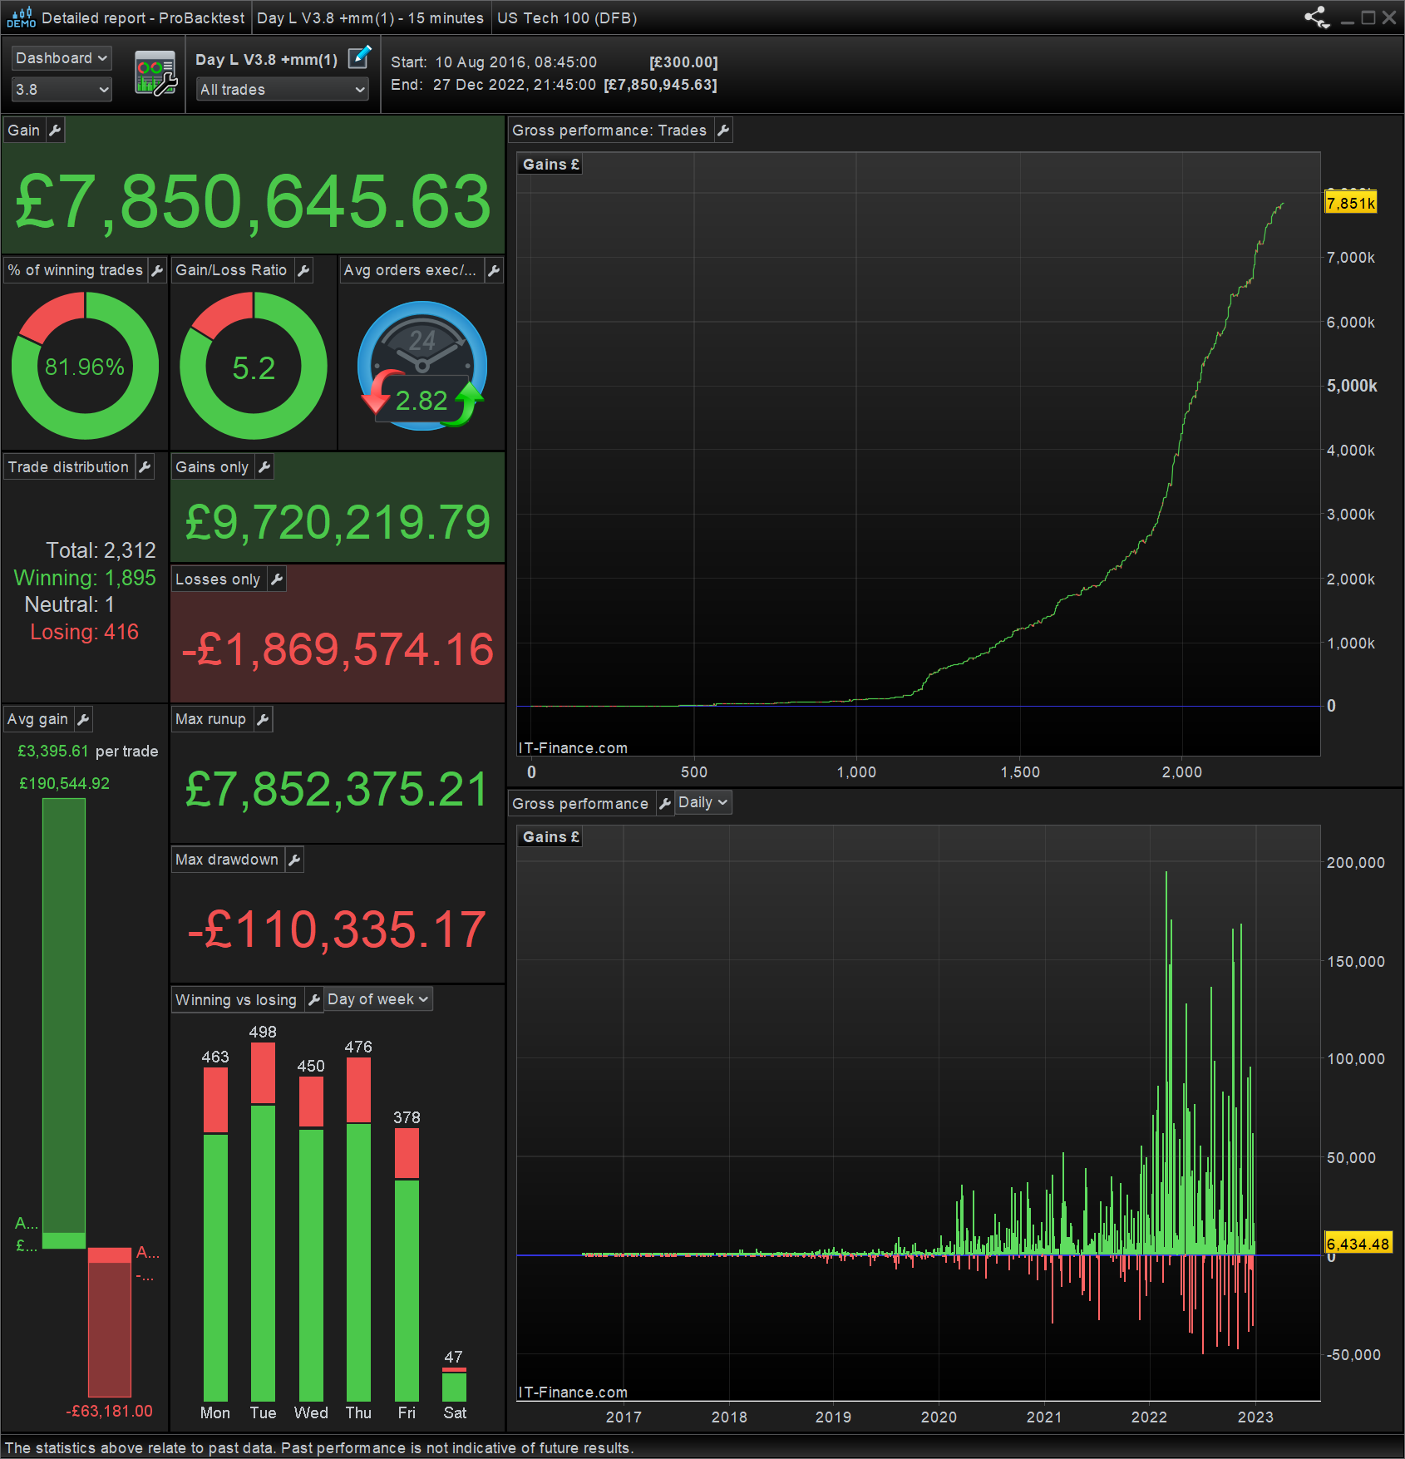
Task: Click the end balance £7,850,945.63 text
Action: (660, 85)
